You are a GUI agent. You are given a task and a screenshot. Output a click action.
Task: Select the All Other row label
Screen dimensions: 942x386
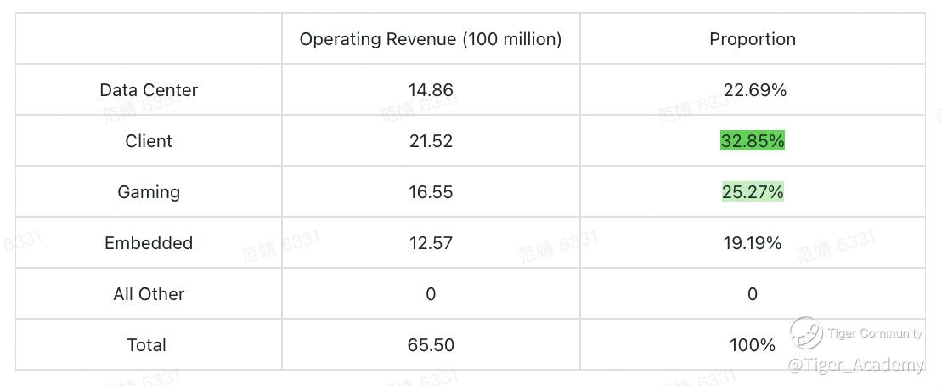[x=149, y=294]
